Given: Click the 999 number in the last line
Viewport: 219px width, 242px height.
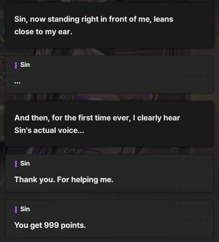Looking at the screenshot, I should pos(51,225).
